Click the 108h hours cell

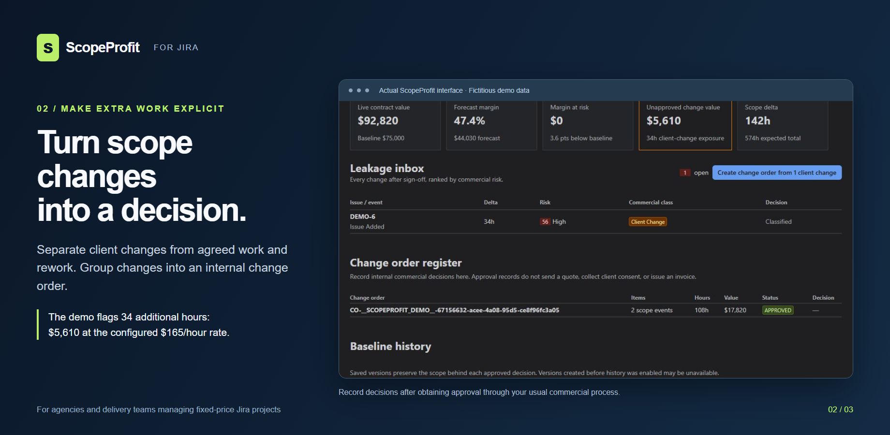[x=701, y=310]
